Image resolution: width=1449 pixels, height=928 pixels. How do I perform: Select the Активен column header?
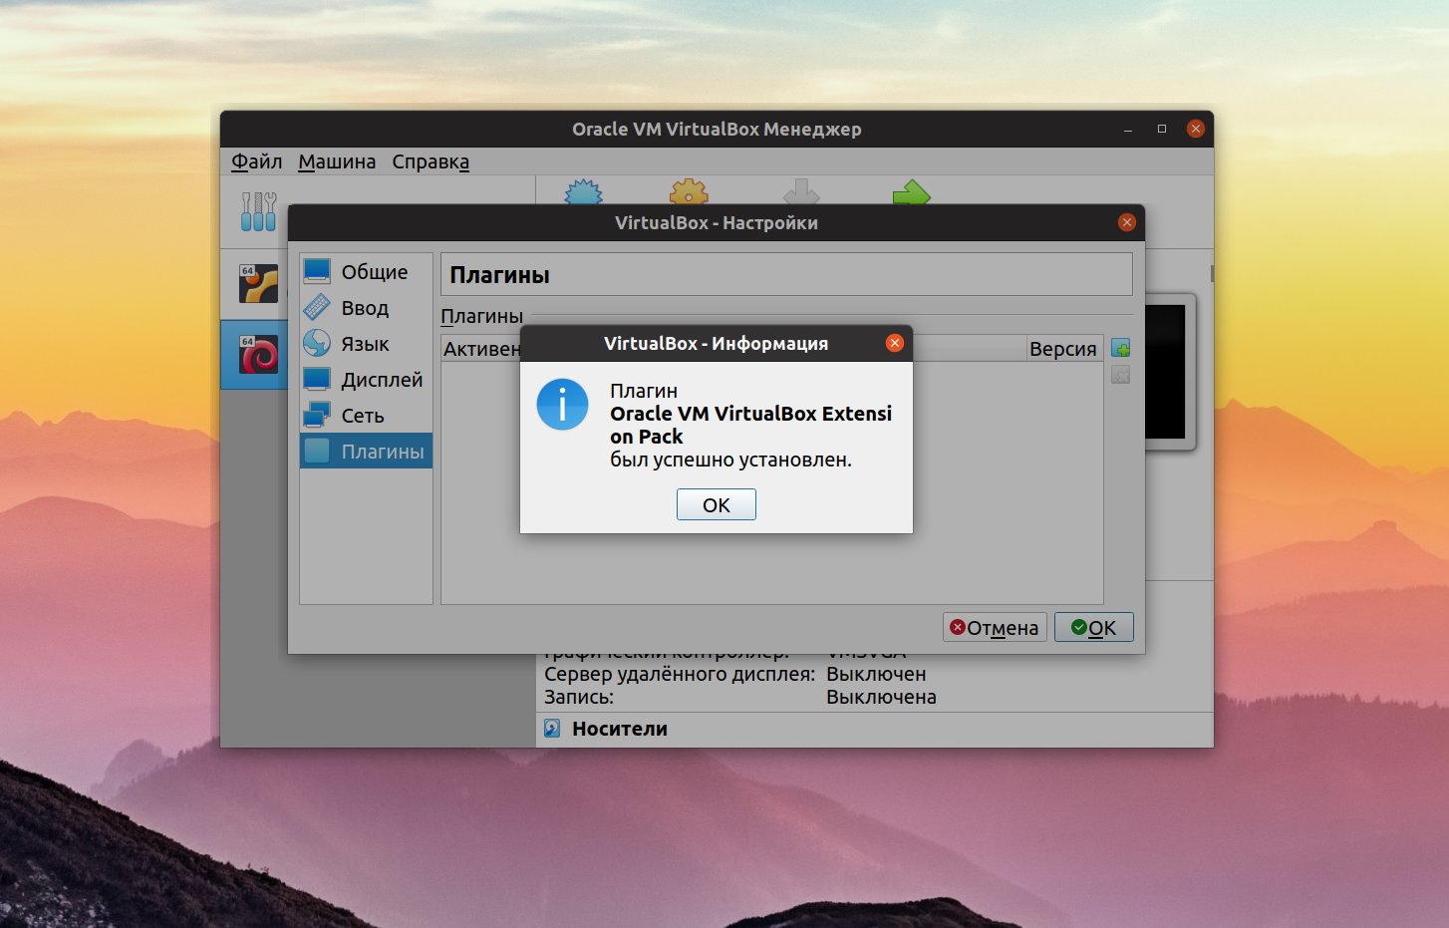coord(483,348)
